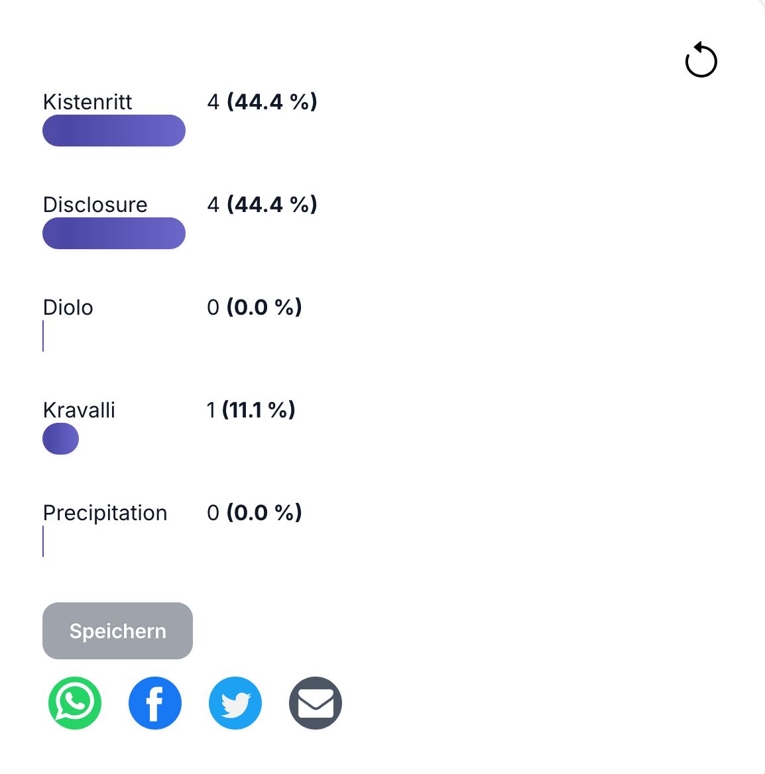This screenshot has height=774, width=765.
Task: Click the Diolo zero-vote bar
Action: tap(43, 336)
